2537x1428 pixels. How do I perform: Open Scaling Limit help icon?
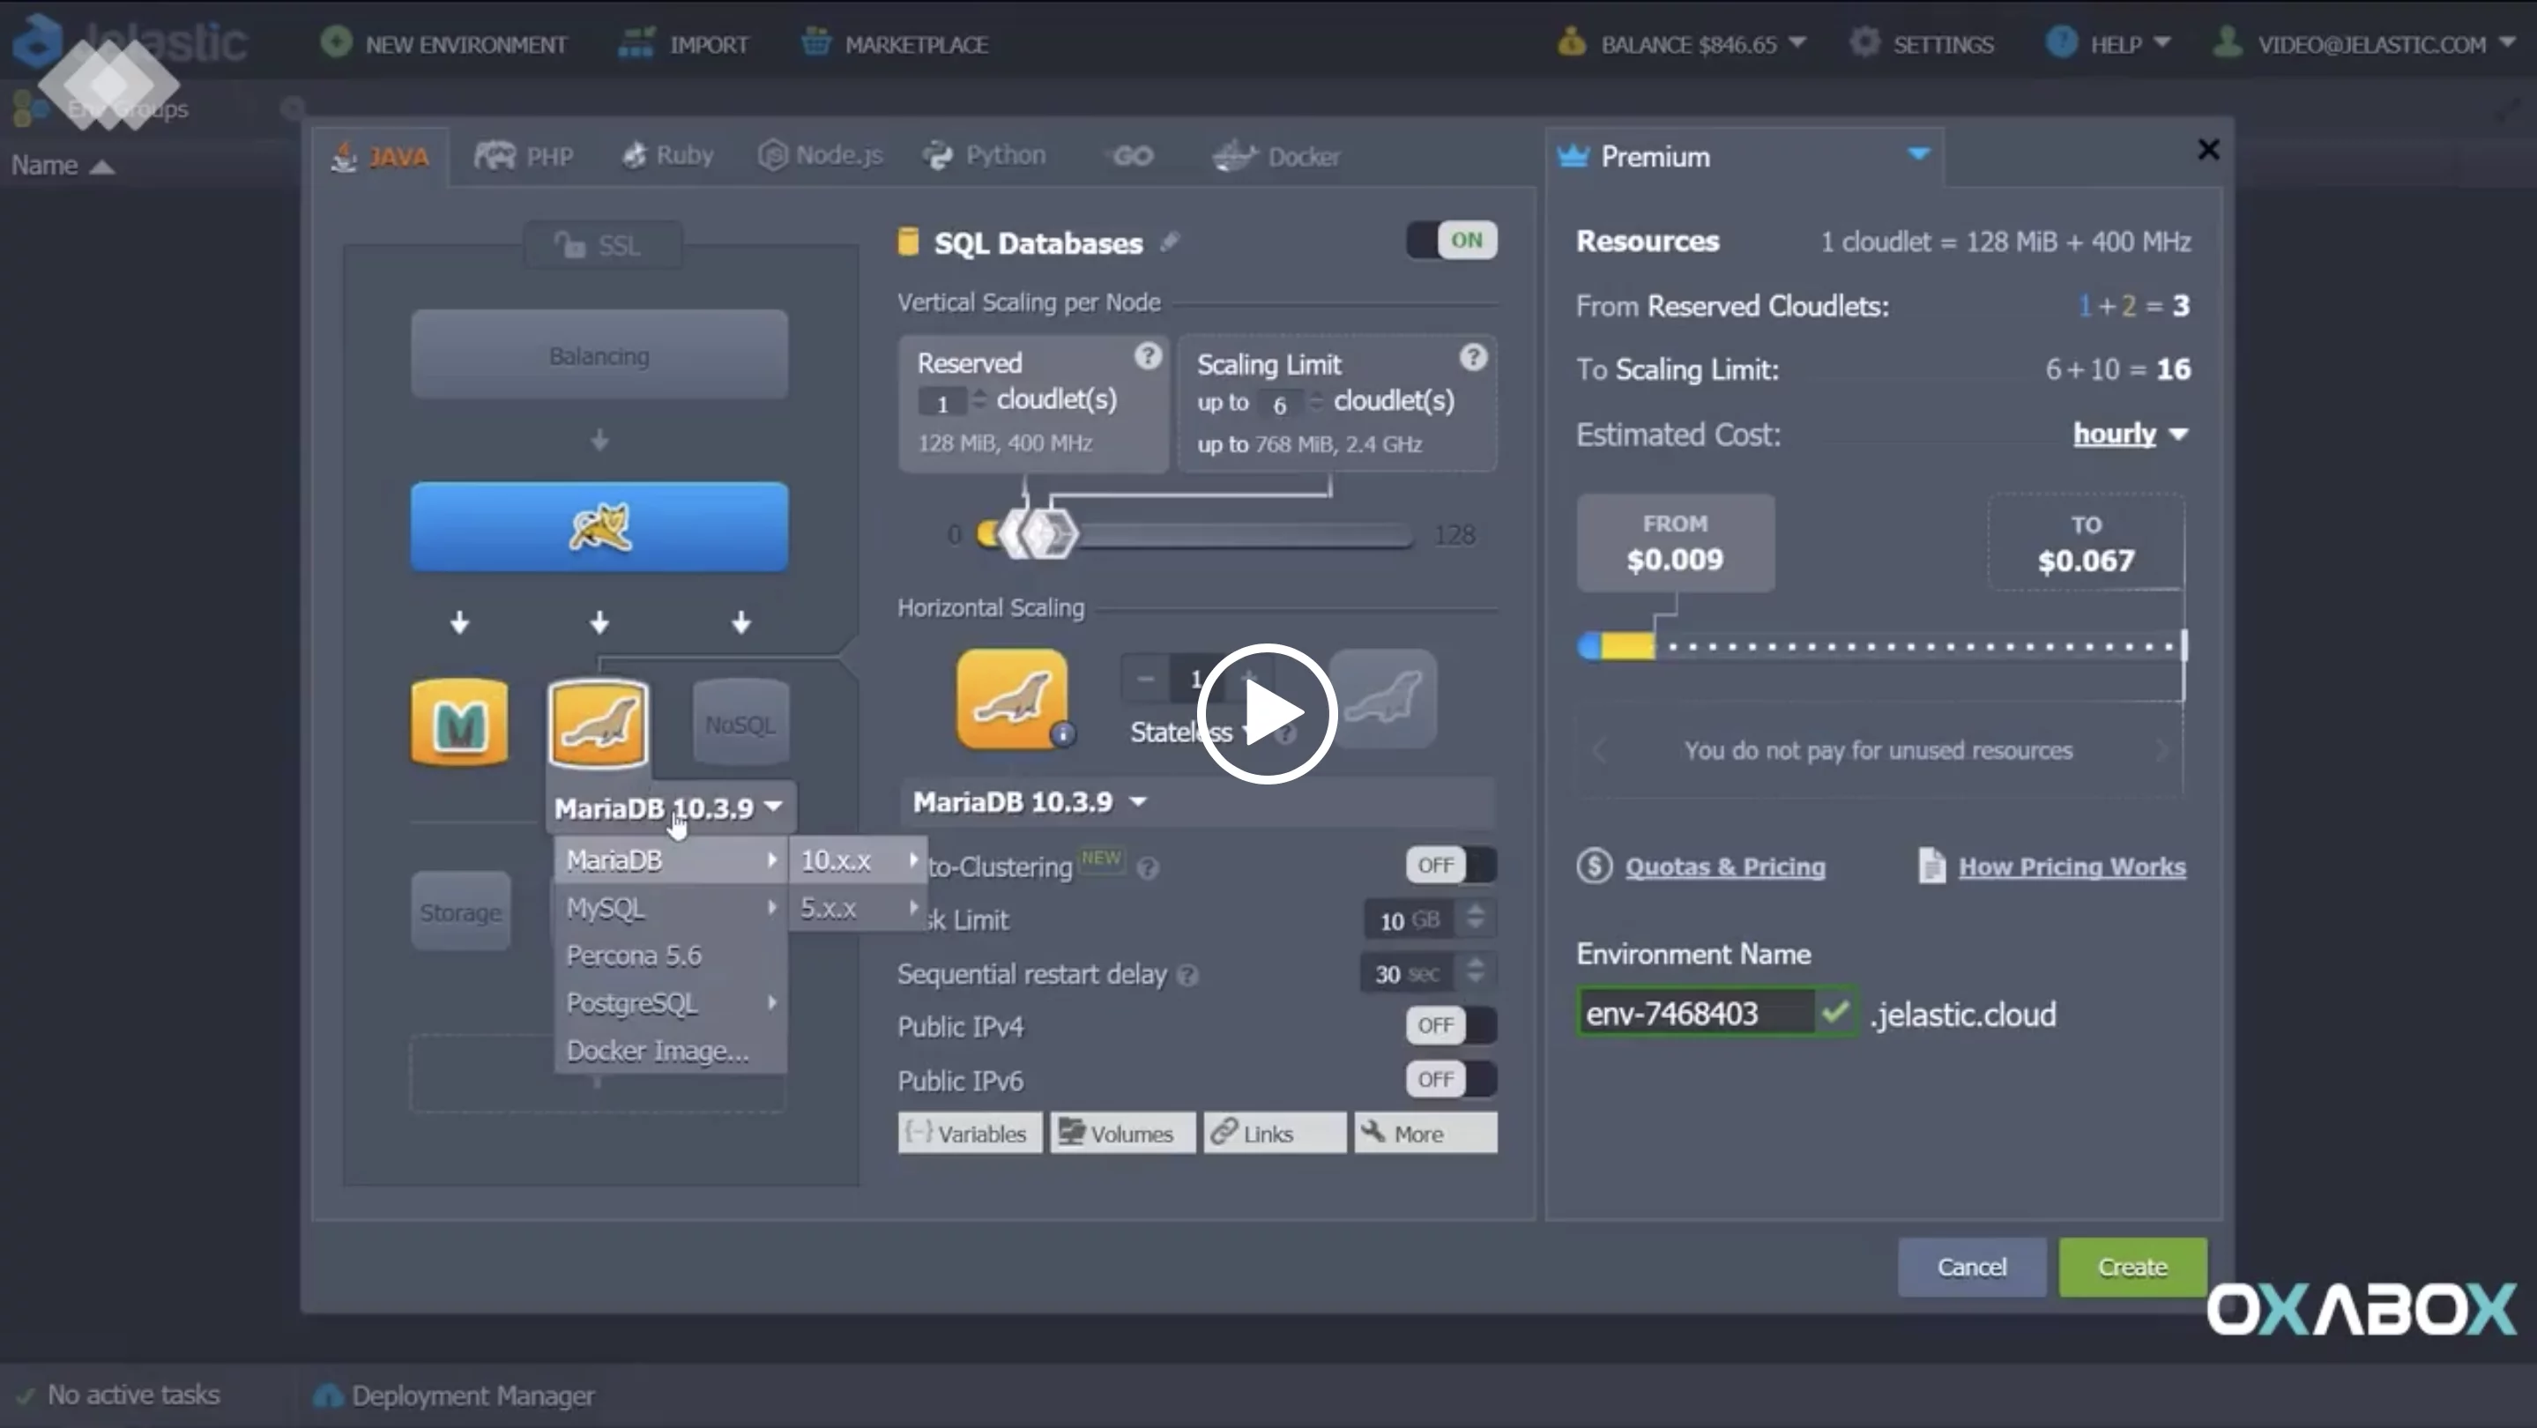click(1472, 358)
